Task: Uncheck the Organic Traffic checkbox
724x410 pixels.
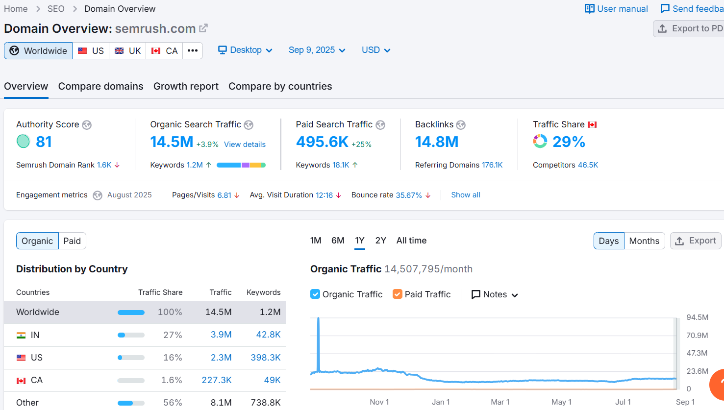Action: [315, 294]
